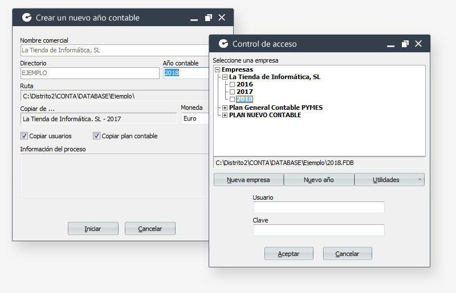Maximize the Control de acceso window
456x293 pixels.
405,44
